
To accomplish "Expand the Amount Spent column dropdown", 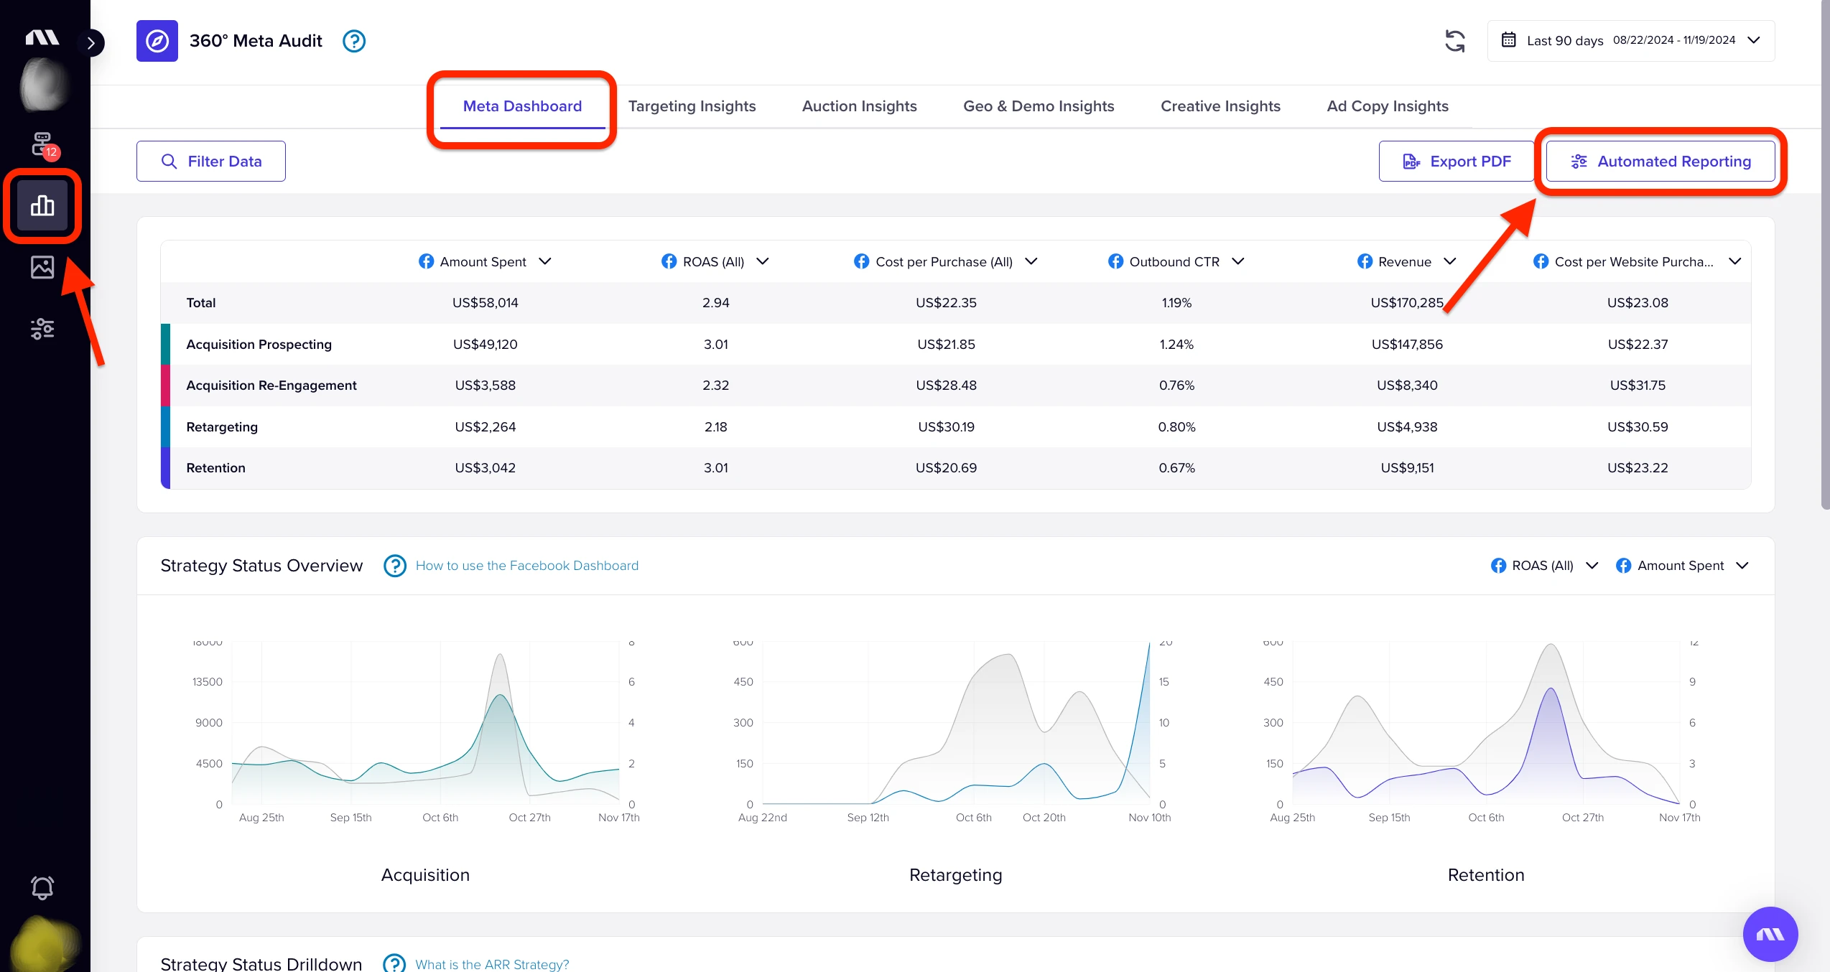I will [x=545, y=261].
